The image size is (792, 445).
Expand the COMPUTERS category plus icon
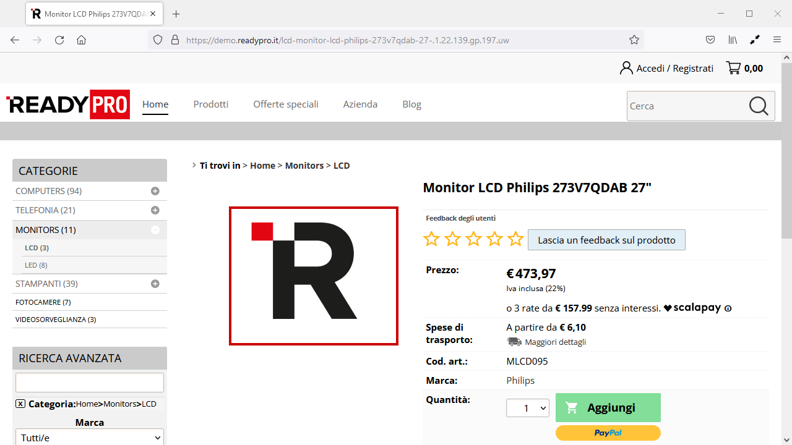[x=155, y=191]
